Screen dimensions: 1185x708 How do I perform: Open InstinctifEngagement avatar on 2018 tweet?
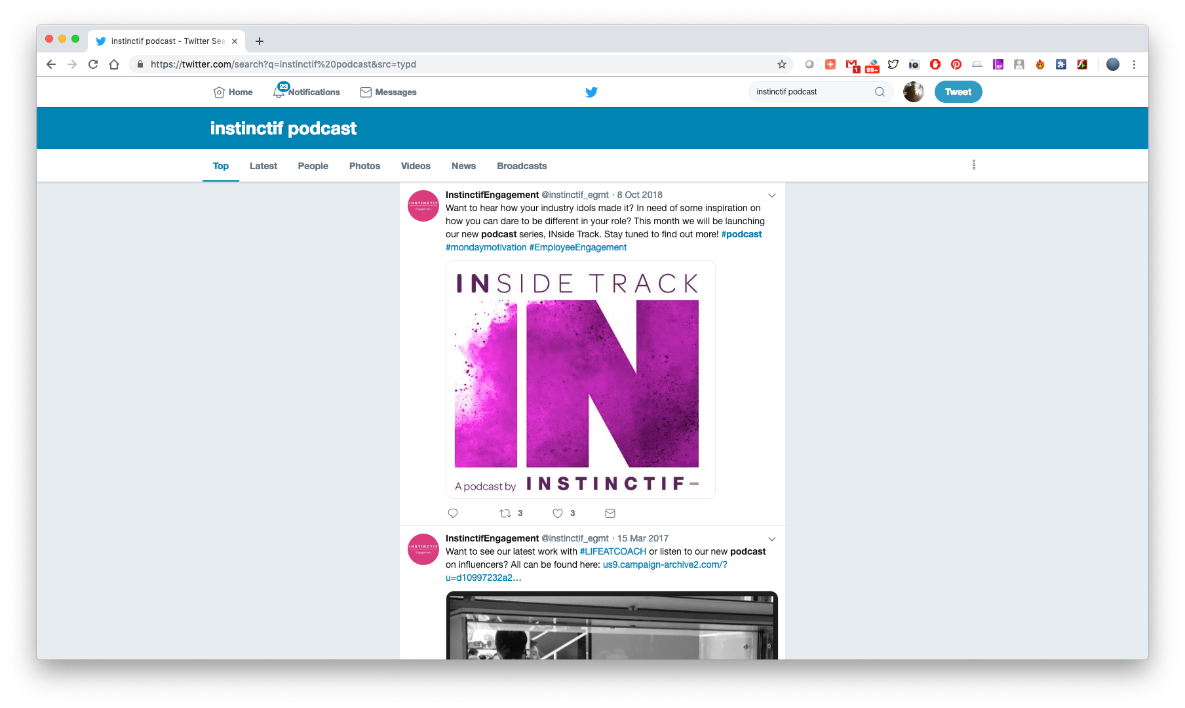pos(423,206)
